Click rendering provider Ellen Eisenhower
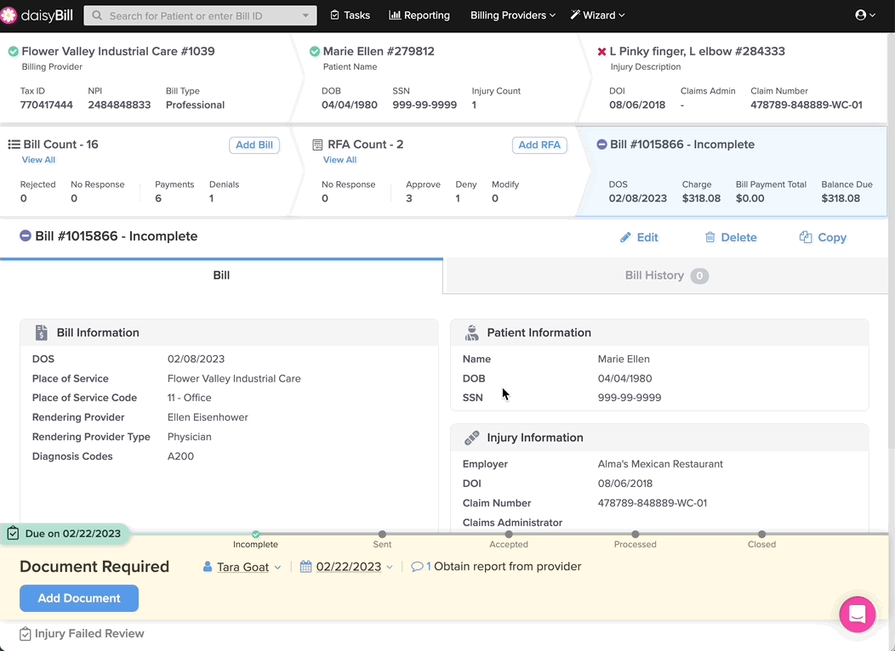Viewport: 895px width, 651px height. tap(208, 417)
